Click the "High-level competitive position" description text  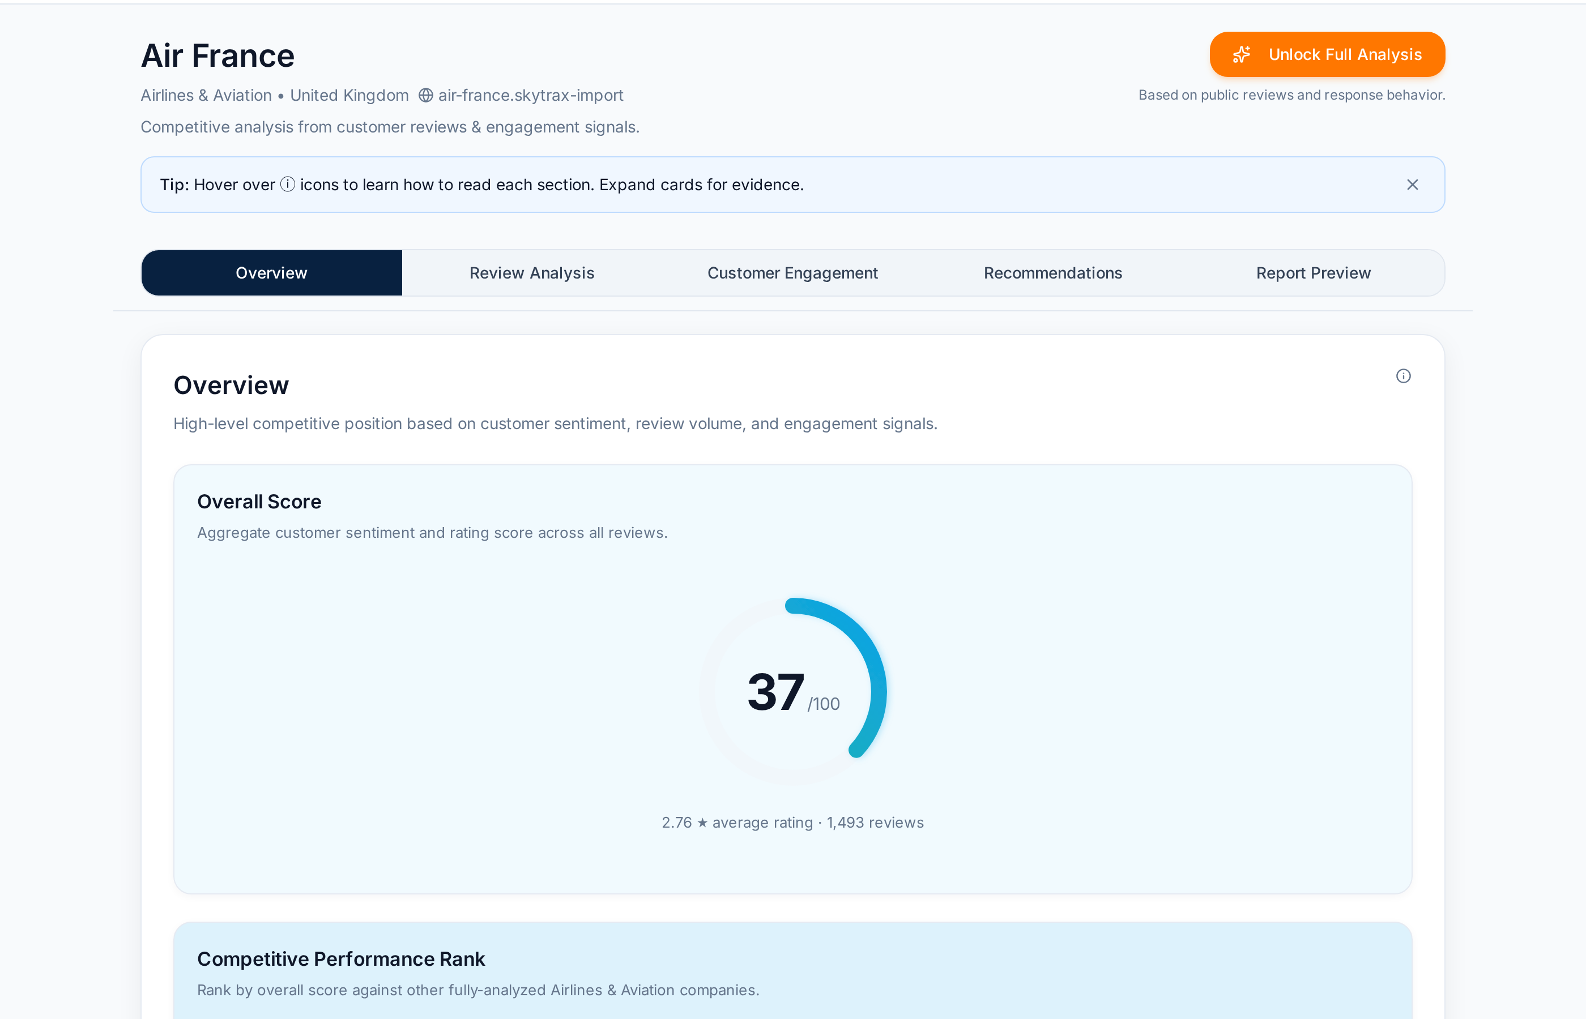pos(555,423)
